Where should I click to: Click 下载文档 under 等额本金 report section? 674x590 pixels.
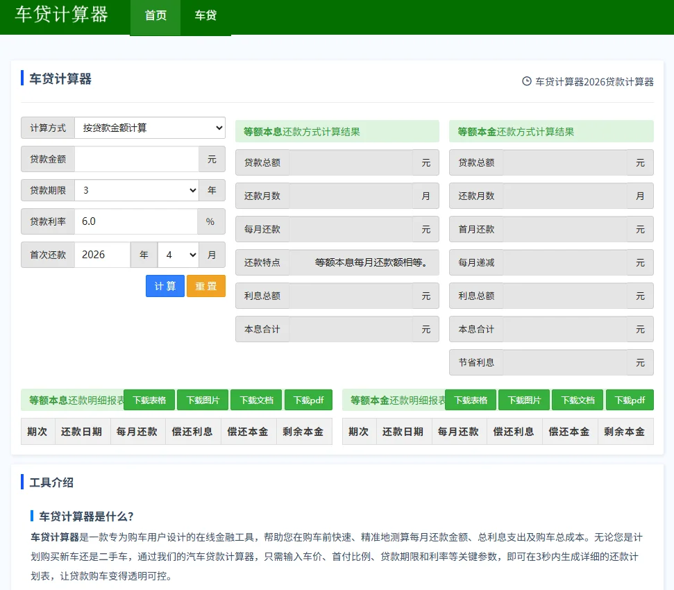(x=577, y=400)
